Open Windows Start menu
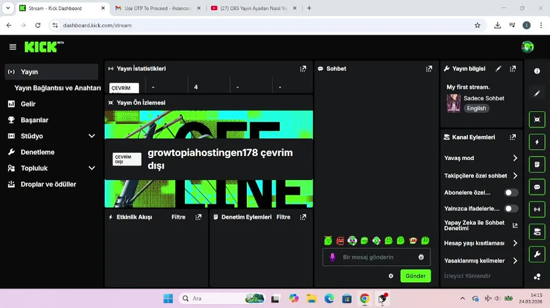Screen dimensions: 550x308 tap(168, 299)
